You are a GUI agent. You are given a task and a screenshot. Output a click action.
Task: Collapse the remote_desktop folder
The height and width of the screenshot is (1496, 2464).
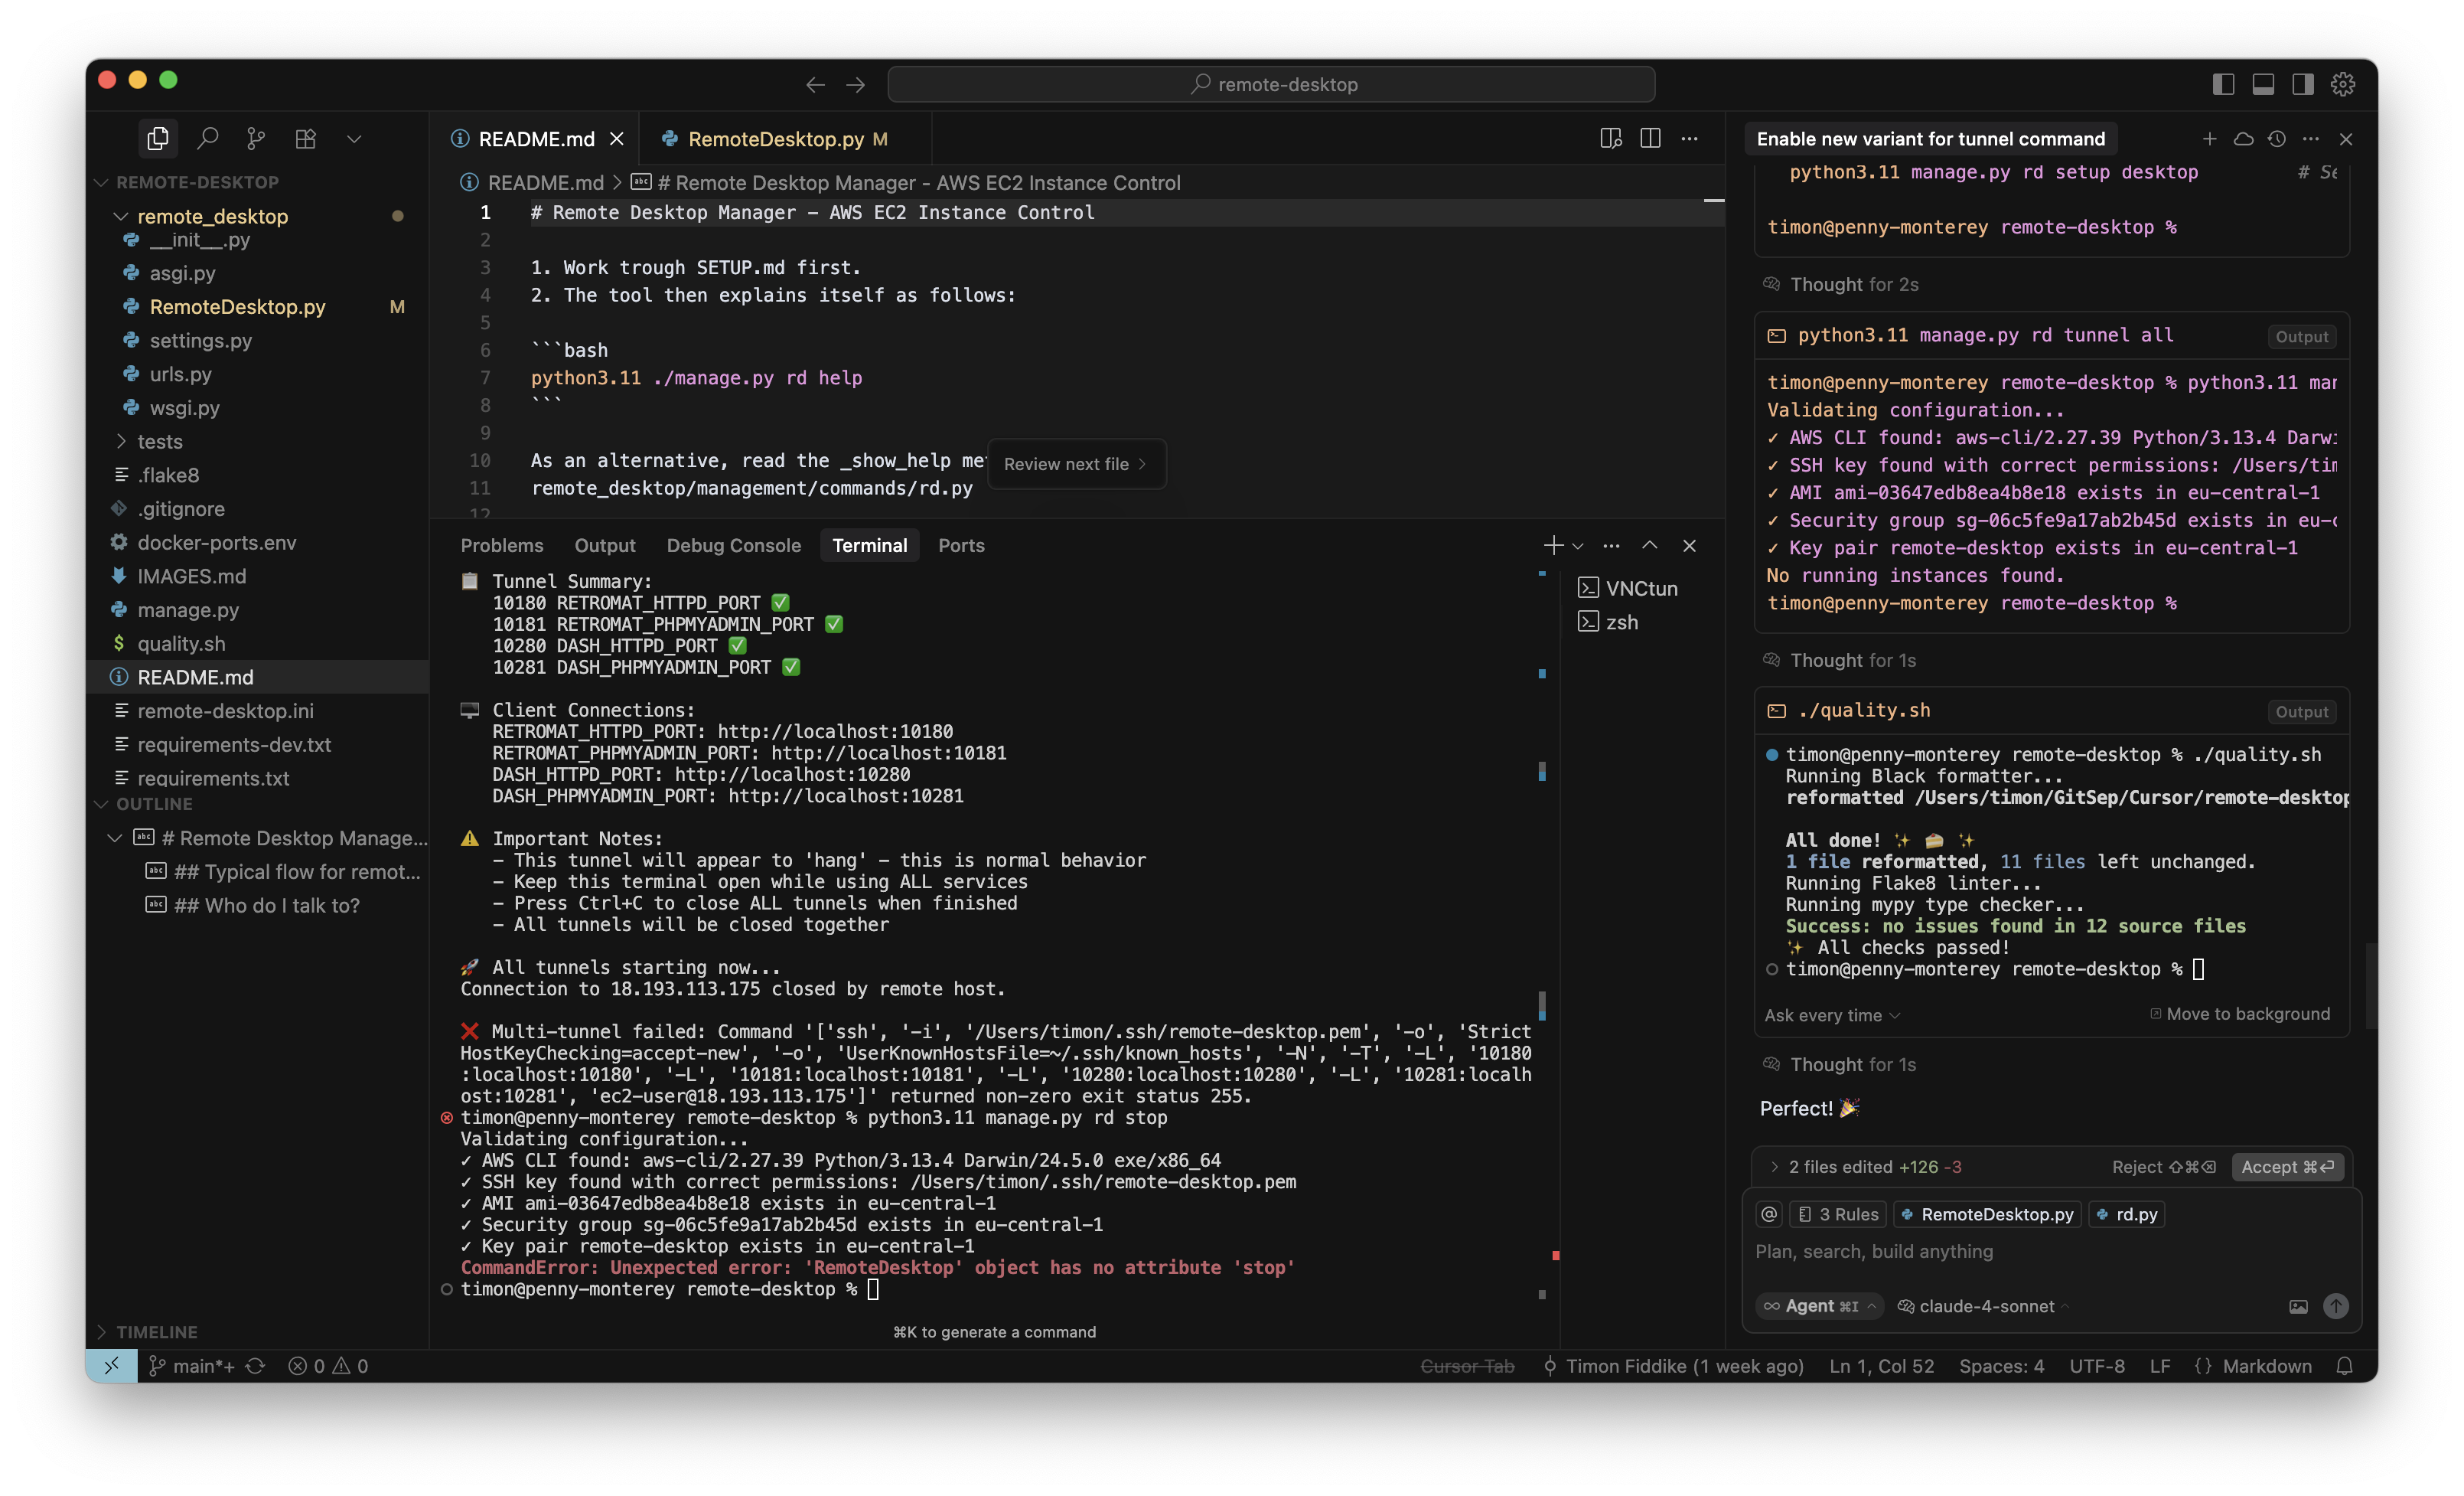tap(212, 216)
